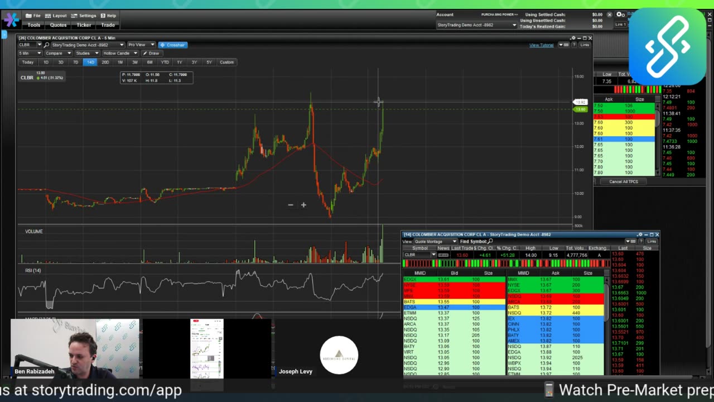Click the app logo icon at top-left
The image size is (714, 402).
[11, 20]
